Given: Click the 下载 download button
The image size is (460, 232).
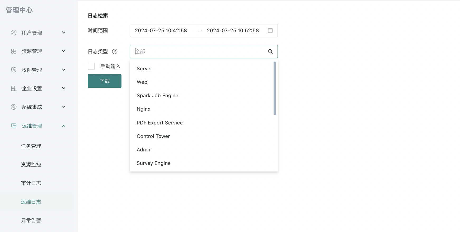Looking at the screenshot, I should [105, 81].
